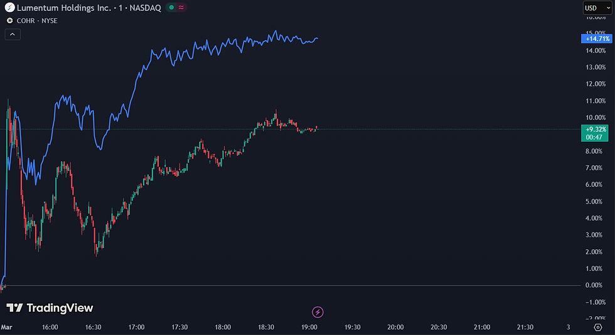Click the 16:30 time axis label
Screen dimensions: 615x335
pos(93,327)
